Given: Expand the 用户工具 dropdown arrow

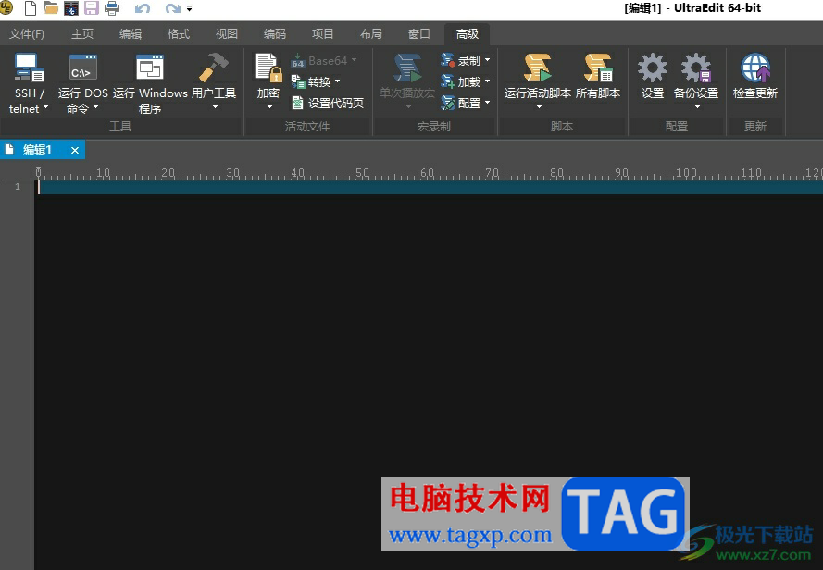Looking at the screenshot, I should [215, 107].
